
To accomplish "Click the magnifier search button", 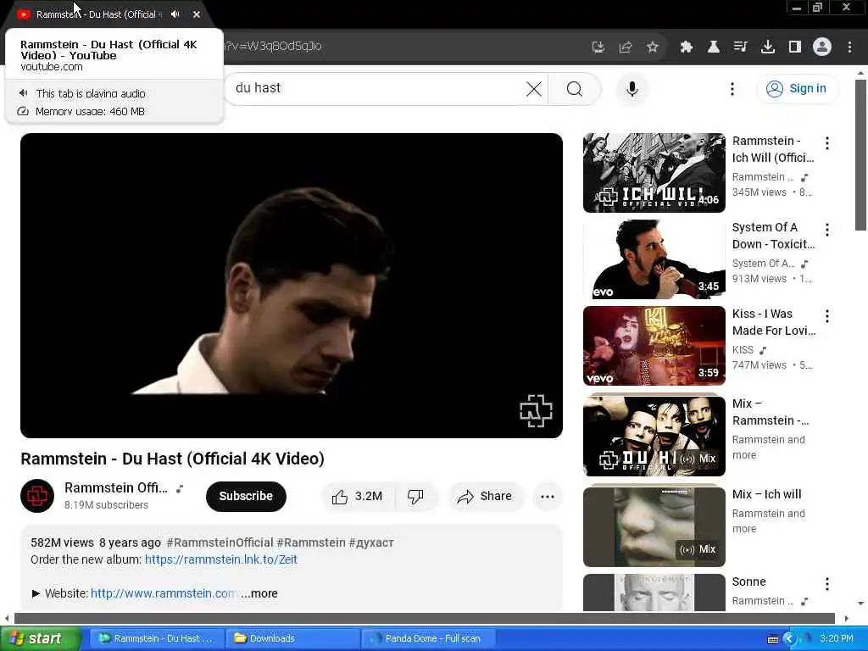I will [575, 88].
